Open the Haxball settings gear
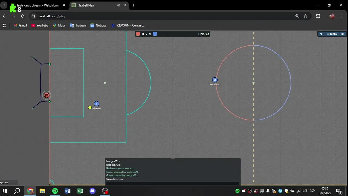Screen dimensions: 348x196 coord(343,34)
